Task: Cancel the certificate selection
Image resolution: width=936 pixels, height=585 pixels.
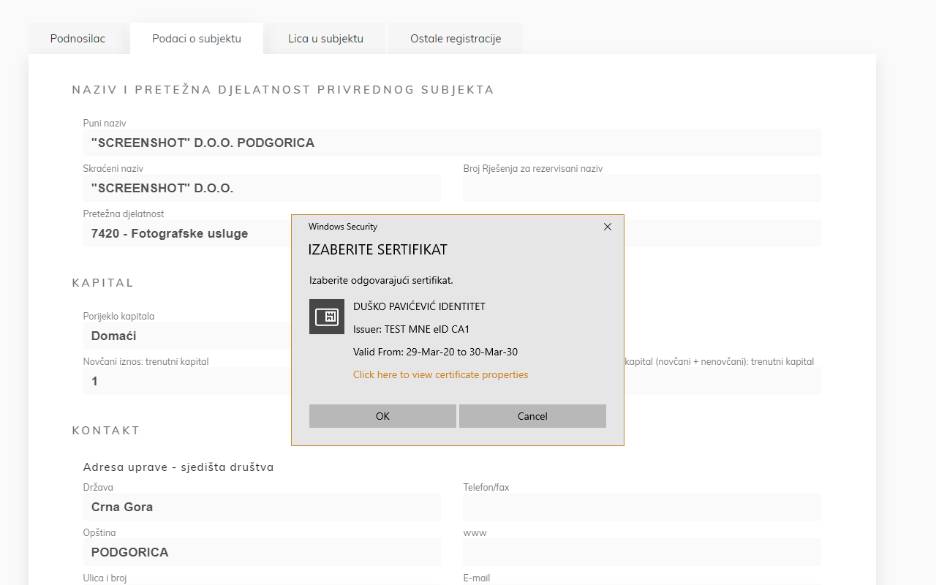Action: coord(532,416)
